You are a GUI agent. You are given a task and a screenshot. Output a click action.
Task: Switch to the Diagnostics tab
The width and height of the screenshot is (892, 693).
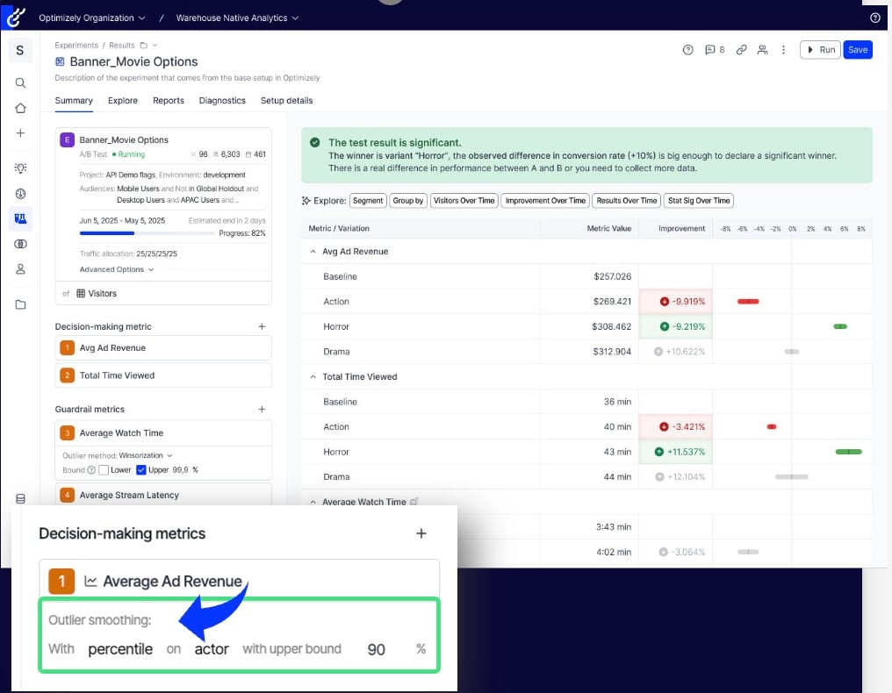222,101
